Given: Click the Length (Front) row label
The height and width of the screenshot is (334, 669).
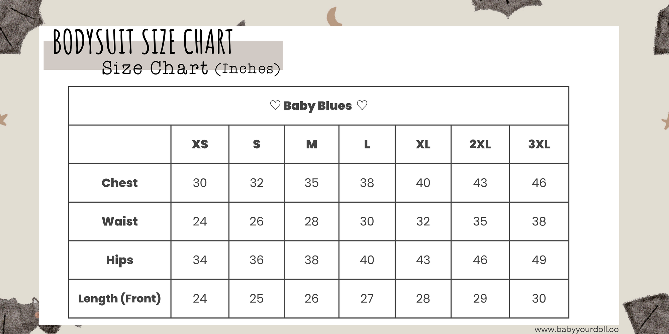Looking at the screenshot, I should pos(119,298).
